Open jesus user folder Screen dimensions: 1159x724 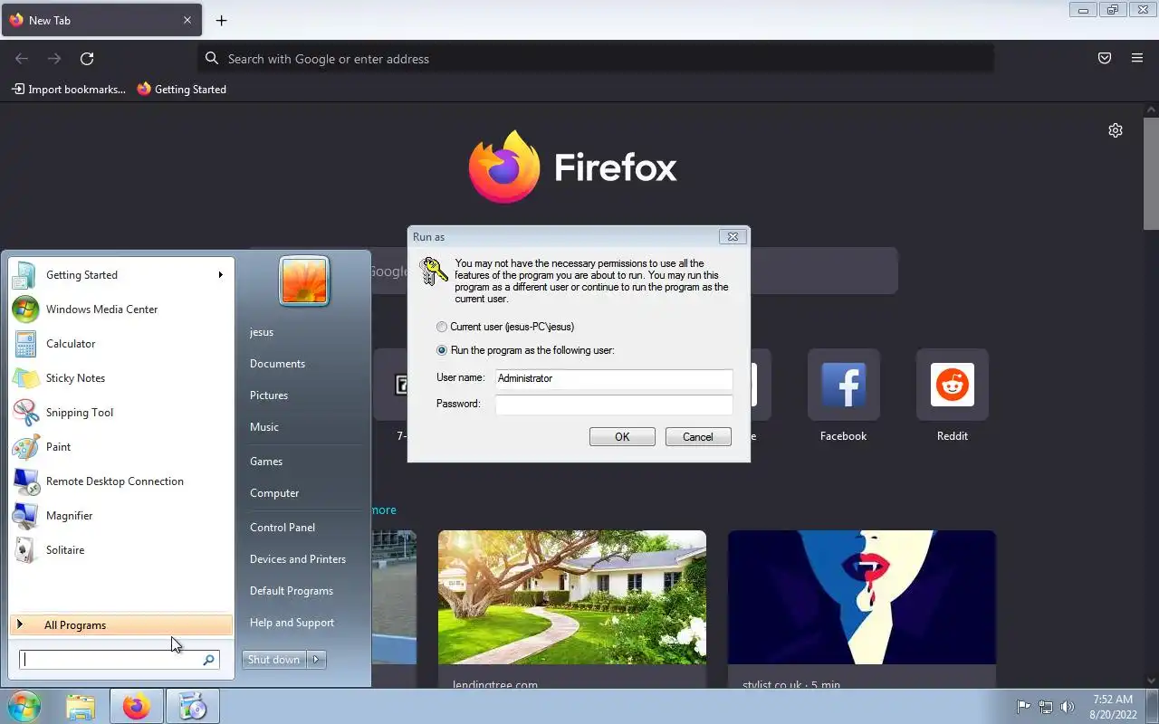262,332
